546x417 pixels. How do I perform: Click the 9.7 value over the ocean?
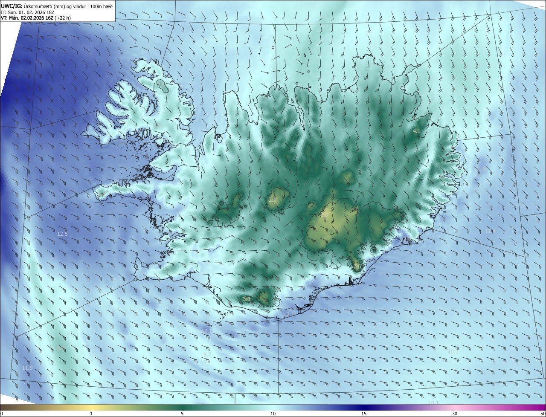tap(207, 354)
